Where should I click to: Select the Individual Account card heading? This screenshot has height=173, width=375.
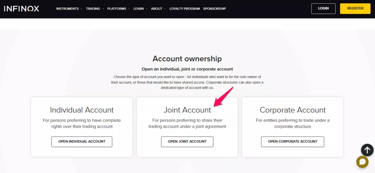pos(82,110)
